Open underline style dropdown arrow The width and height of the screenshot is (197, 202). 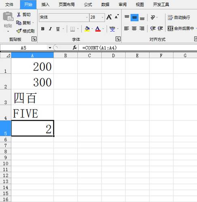(63, 29)
